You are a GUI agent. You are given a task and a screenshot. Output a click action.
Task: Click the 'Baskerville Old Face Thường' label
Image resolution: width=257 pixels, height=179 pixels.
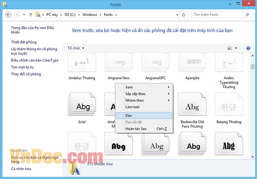192,124
